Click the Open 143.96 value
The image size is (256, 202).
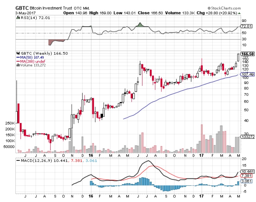75,13
